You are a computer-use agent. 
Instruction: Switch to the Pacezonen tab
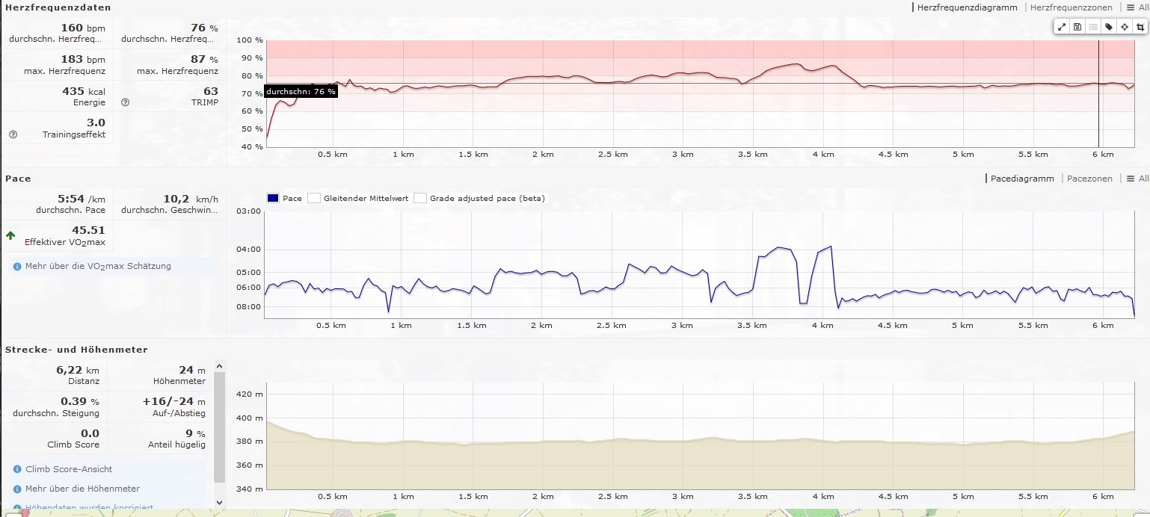pos(1089,179)
